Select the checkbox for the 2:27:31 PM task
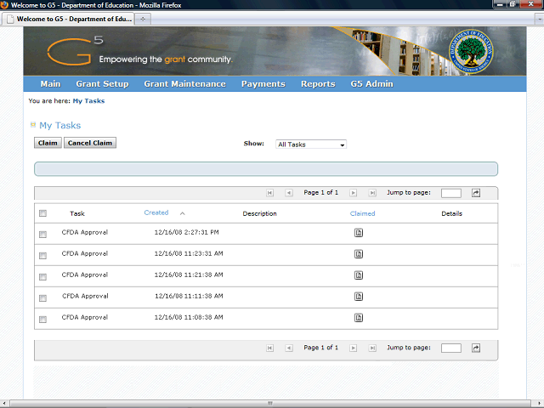The width and height of the screenshot is (544, 408). 42,234
